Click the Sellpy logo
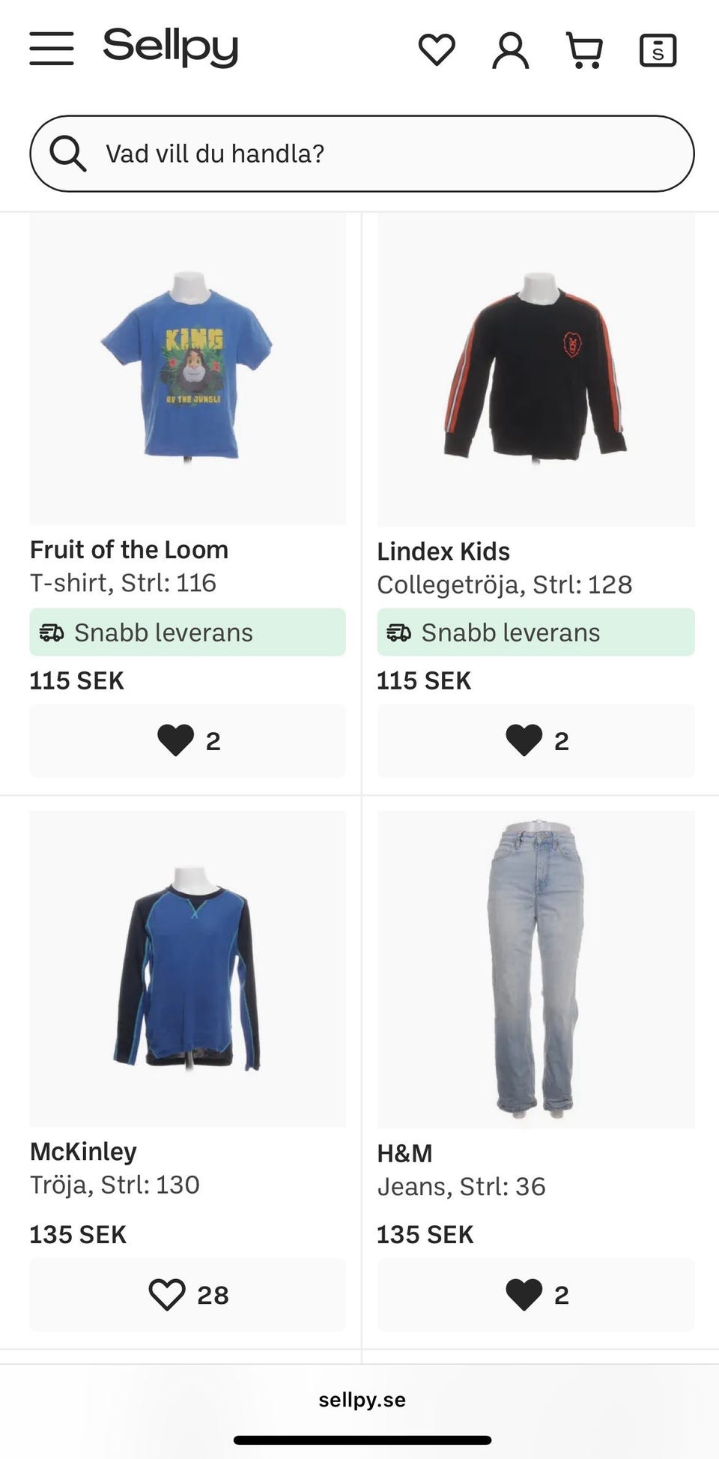Image resolution: width=719 pixels, height=1459 pixels. tap(171, 46)
